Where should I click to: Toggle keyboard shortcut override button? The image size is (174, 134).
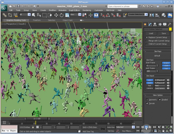tap(96, 15)
